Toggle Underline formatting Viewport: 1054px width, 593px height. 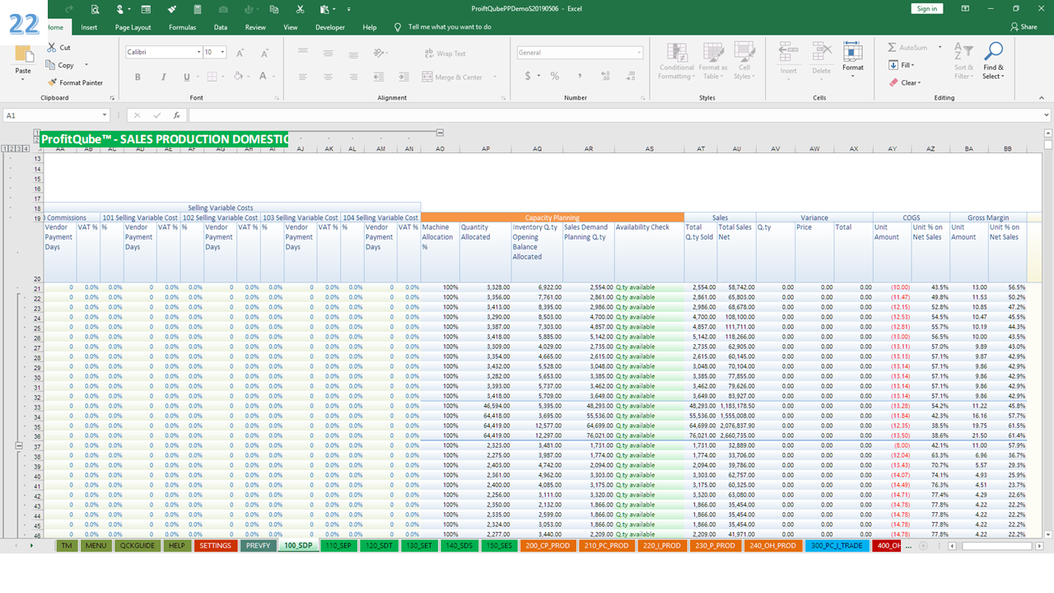pos(187,77)
